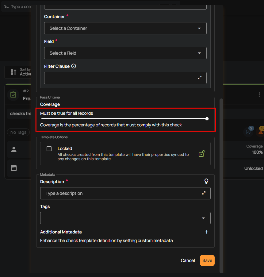Screen dimensions: 264x277
Task: Click the dialog vertical scrollbar
Action: point(221,184)
